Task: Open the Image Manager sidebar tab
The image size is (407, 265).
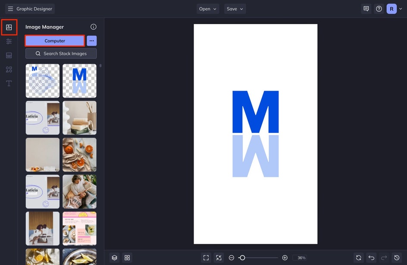Action: [9, 27]
